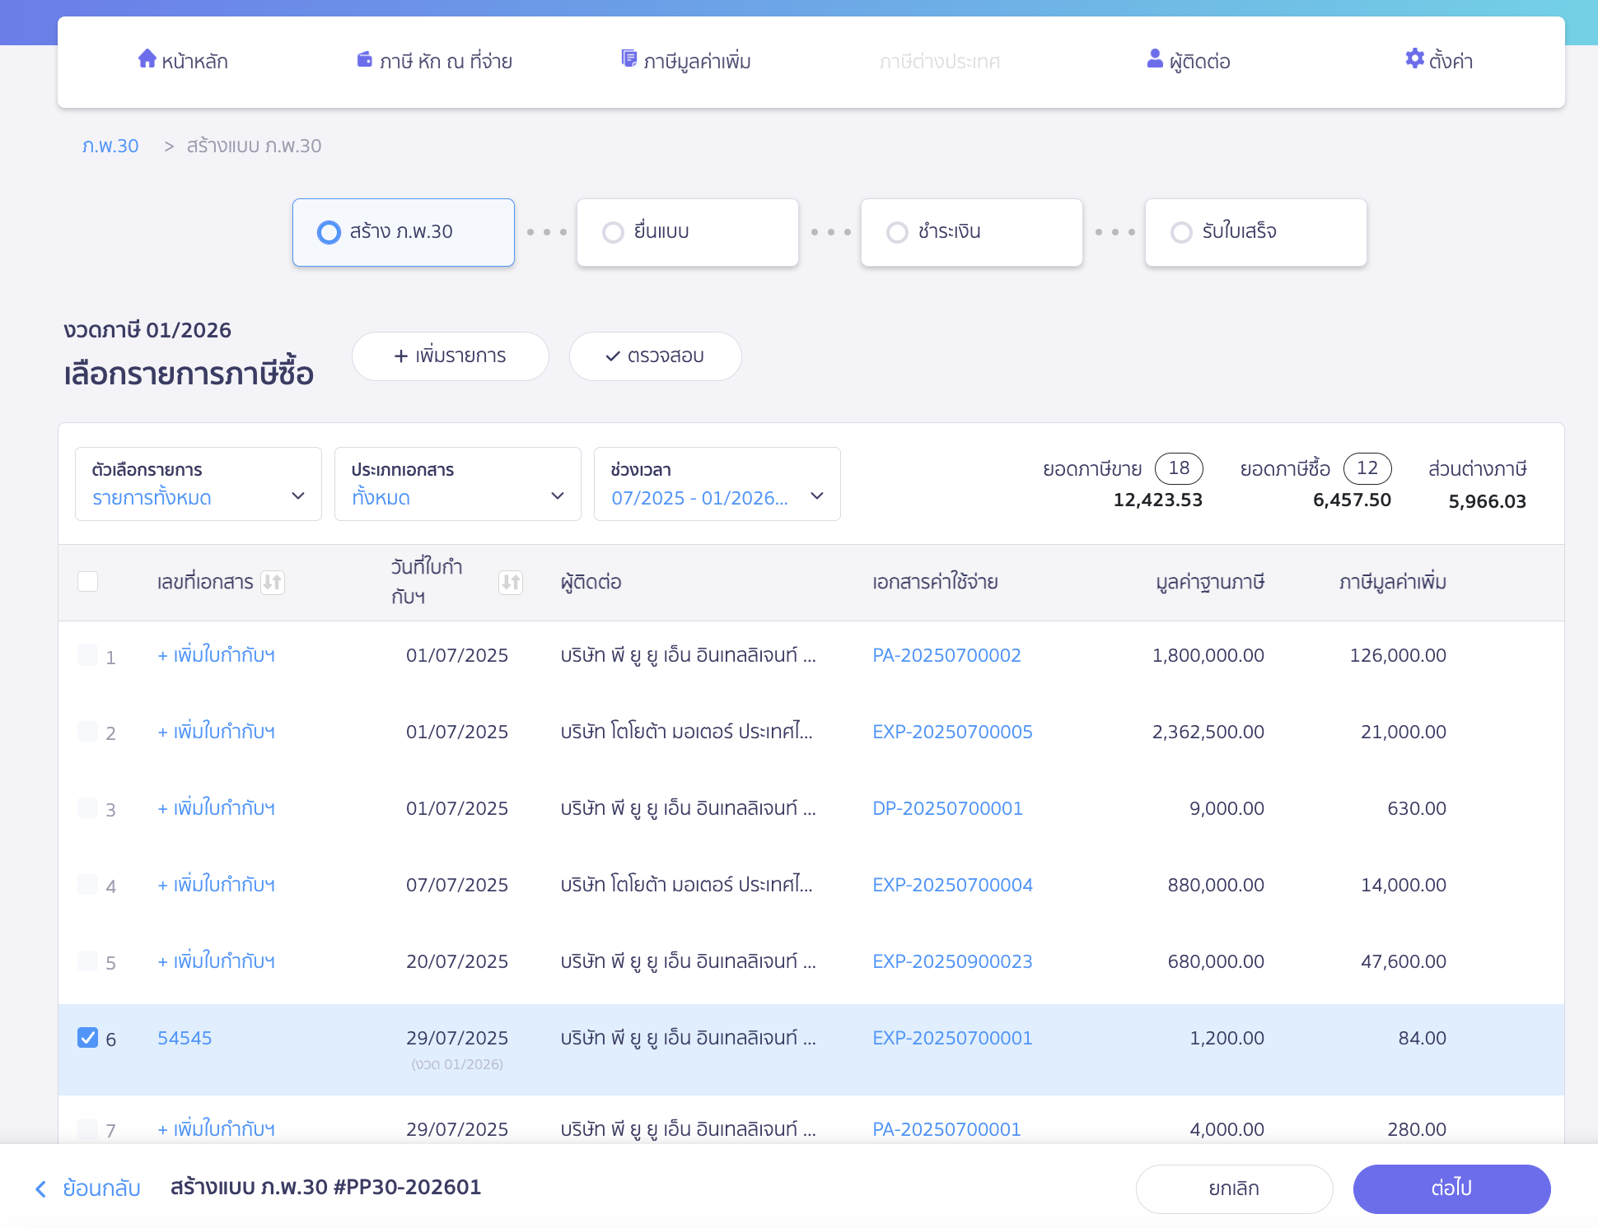
Task: Click the home icon in navigation
Action: click(147, 58)
